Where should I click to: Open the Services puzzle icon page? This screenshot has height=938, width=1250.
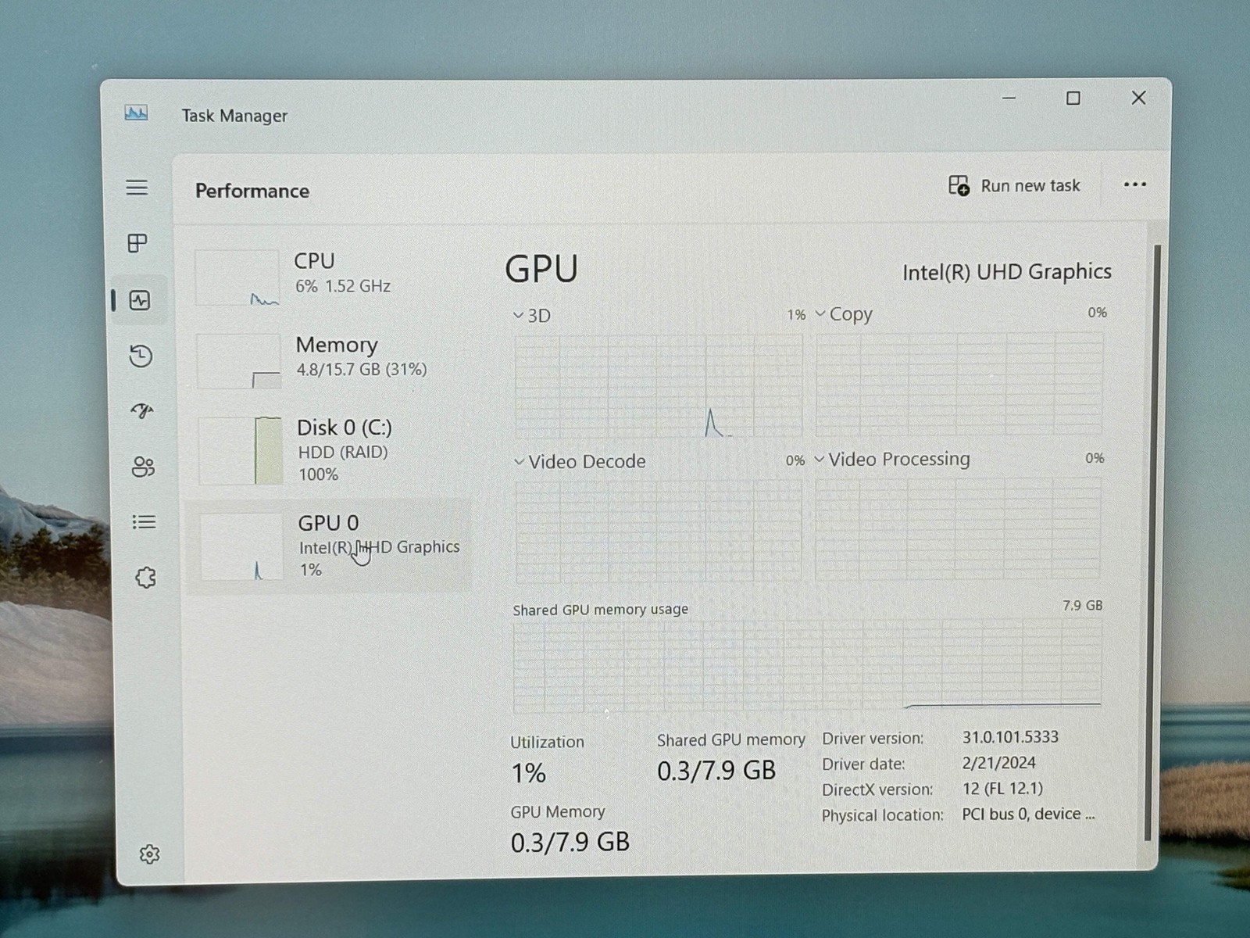tap(145, 578)
